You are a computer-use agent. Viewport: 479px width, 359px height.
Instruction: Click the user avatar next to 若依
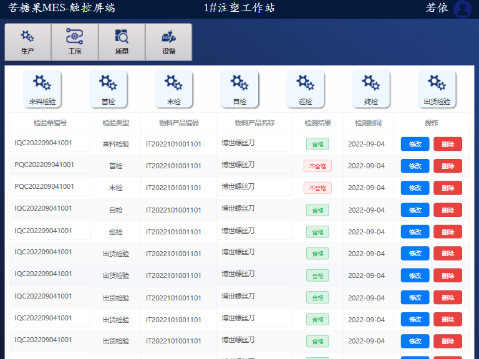[463, 9]
